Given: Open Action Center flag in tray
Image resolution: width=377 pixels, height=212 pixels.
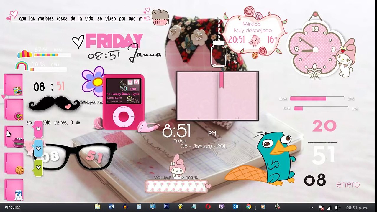Looking at the screenshot, I should pyautogui.click(x=321, y=208).
